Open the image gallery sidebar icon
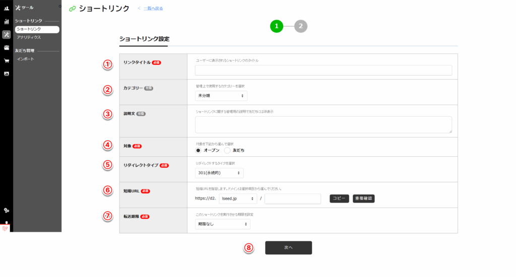The width and height of the screenshot is (516, 277). [x=7, y=74]
